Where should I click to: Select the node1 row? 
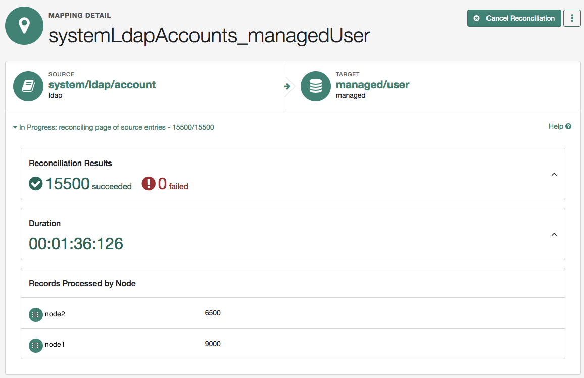[x=293, y=345]
